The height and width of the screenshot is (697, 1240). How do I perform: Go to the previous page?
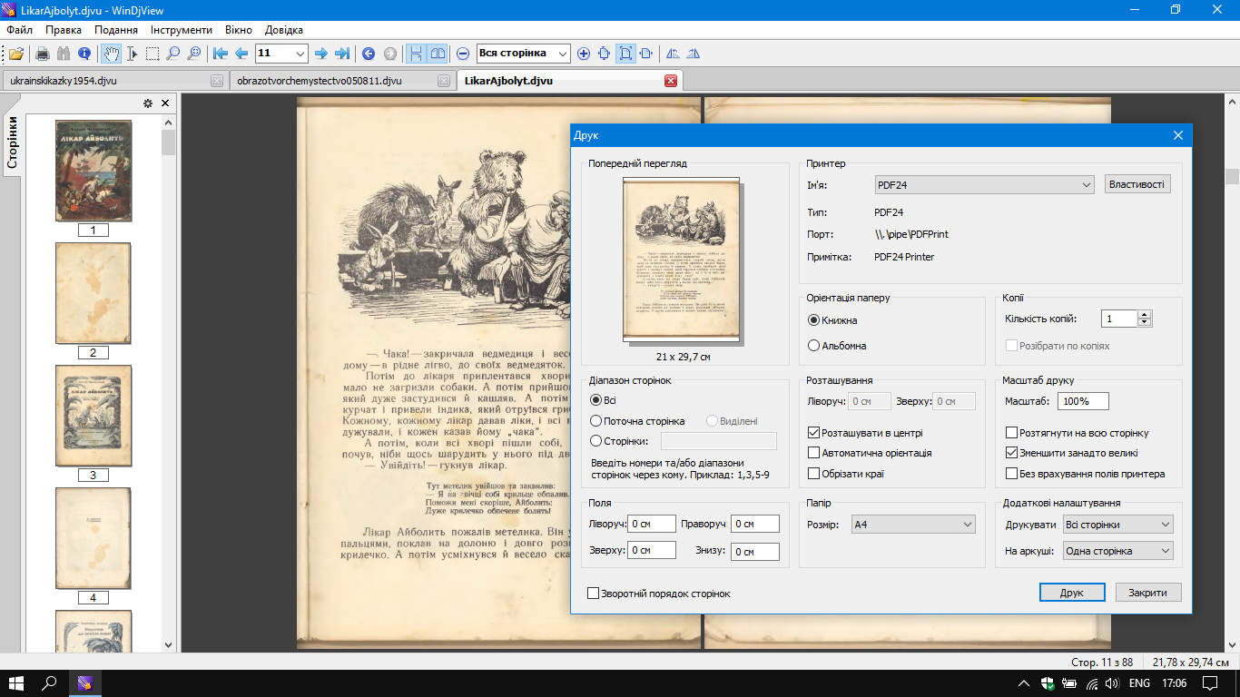(x=241, y=54)
